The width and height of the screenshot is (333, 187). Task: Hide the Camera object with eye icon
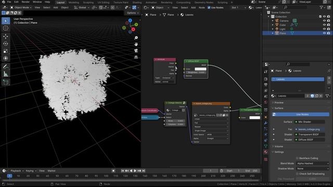click(324, 21)
